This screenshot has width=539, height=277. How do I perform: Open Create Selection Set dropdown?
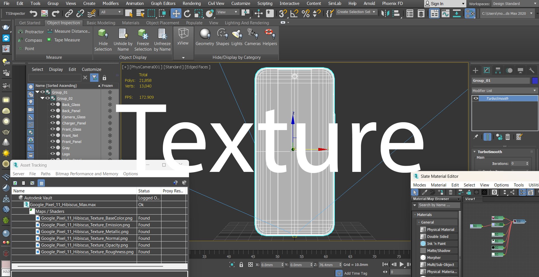pyautogui.click(x=356, y=12)
